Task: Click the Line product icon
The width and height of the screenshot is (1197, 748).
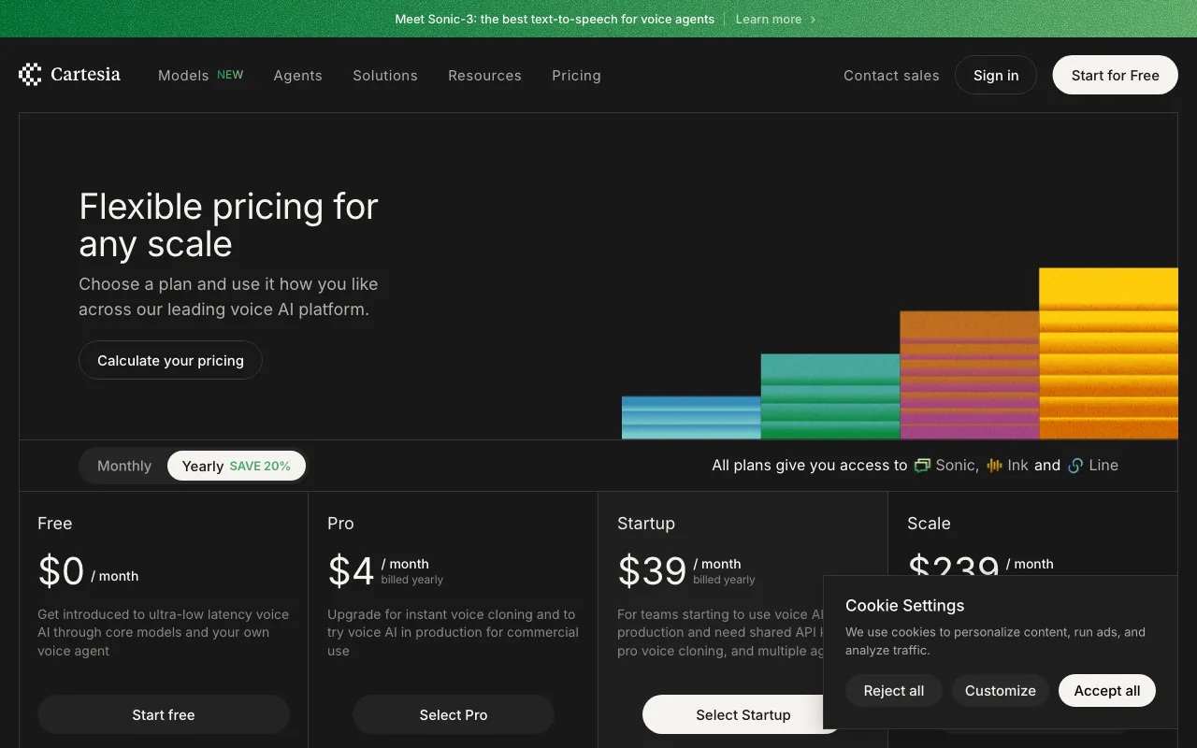Action: (1075, 466)
